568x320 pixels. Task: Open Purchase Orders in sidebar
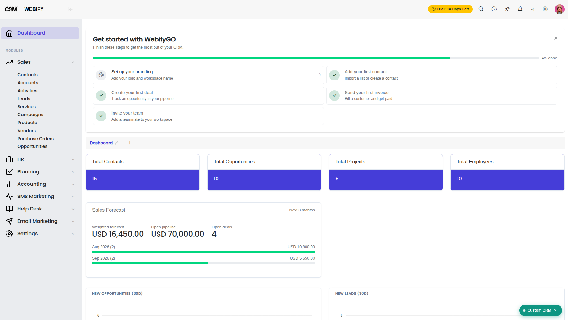tap(36, 139)
